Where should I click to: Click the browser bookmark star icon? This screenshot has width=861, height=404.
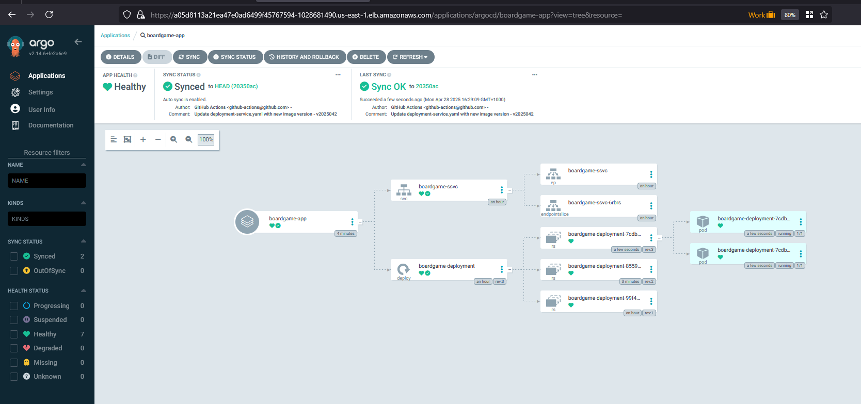[x=824, y=14]
